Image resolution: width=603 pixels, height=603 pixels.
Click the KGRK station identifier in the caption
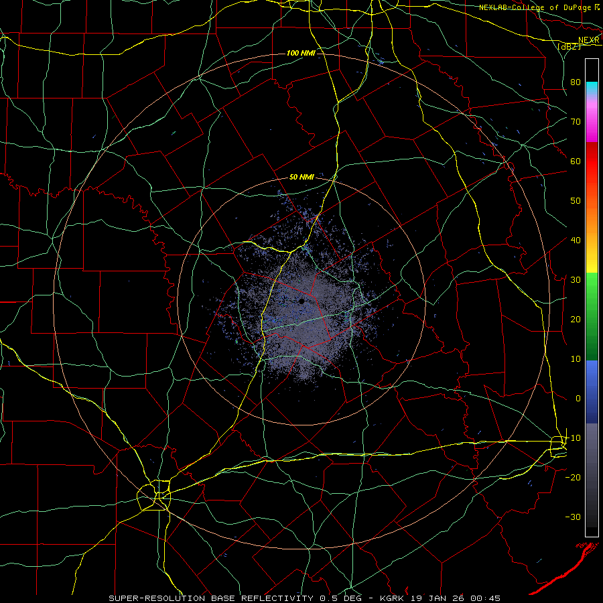point(393,598)
